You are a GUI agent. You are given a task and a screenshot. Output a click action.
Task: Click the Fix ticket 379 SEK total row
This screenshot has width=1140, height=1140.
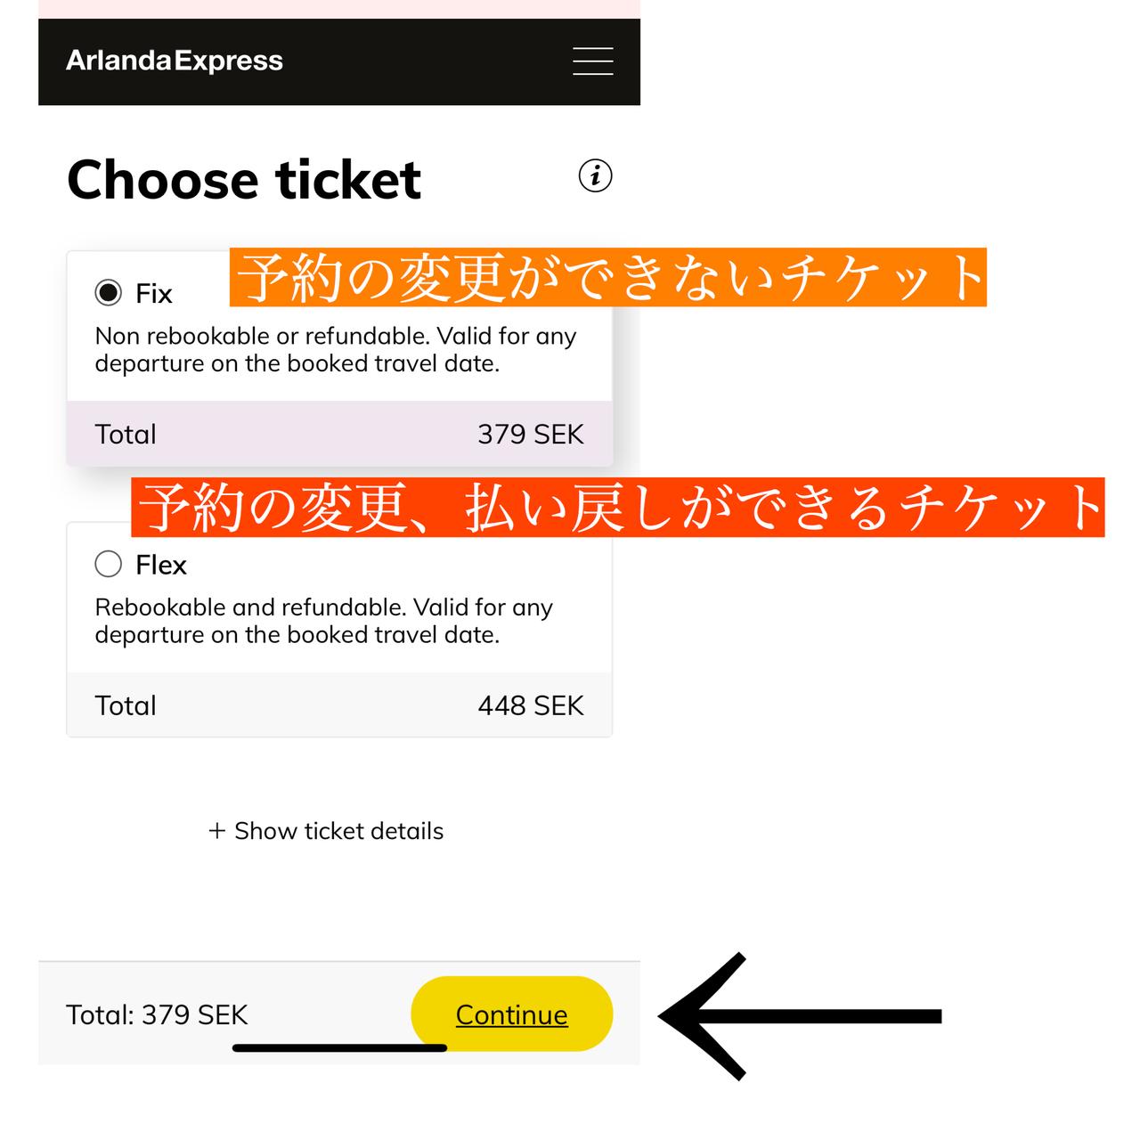click(339, 434)
